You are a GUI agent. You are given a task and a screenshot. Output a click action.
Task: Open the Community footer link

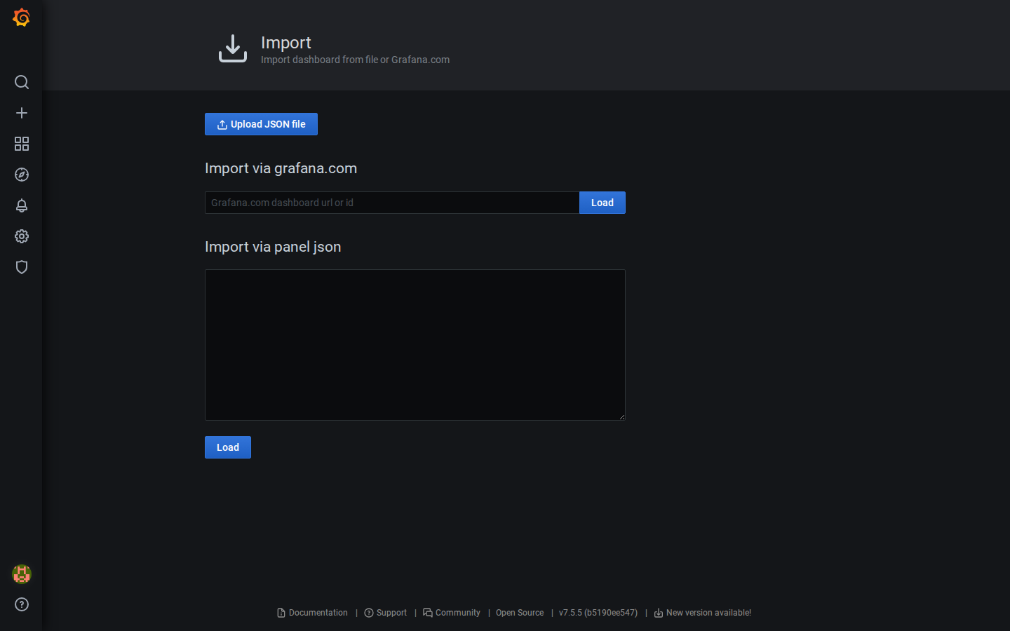click(x=452, y=613)
